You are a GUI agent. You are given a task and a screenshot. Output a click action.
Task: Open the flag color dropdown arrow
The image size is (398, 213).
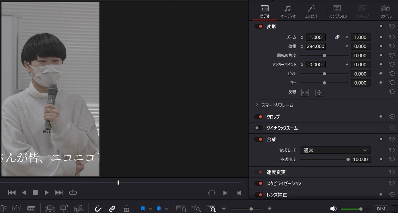(x=150, y=209)
